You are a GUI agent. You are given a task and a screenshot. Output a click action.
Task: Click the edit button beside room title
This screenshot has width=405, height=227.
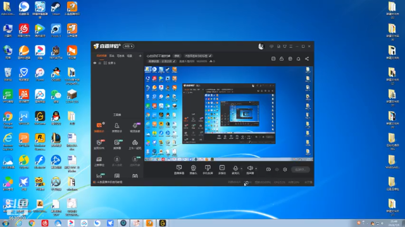[177, 56]
